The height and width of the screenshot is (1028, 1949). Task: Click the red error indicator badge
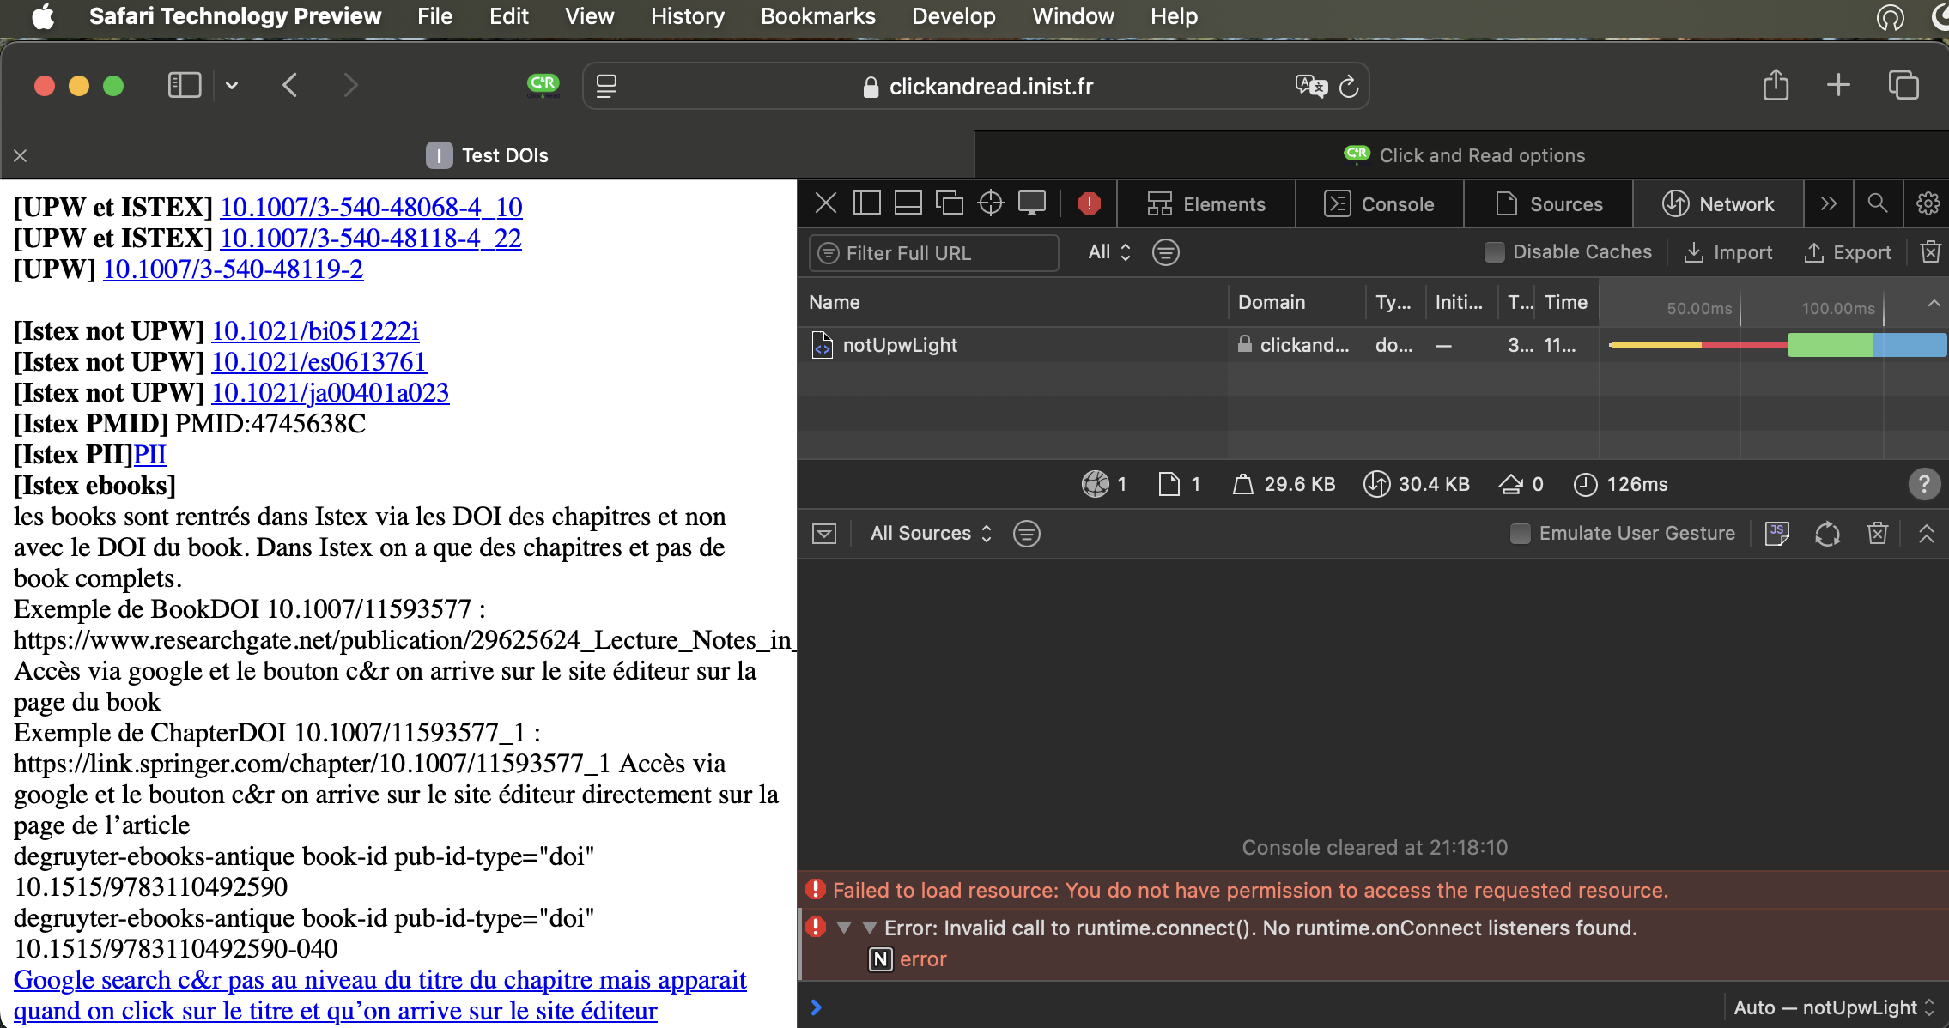tap(1089, 203)
